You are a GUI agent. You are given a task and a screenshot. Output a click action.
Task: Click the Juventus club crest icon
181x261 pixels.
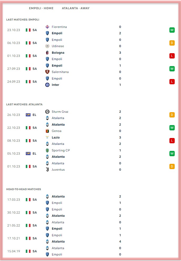click(47, 170)
